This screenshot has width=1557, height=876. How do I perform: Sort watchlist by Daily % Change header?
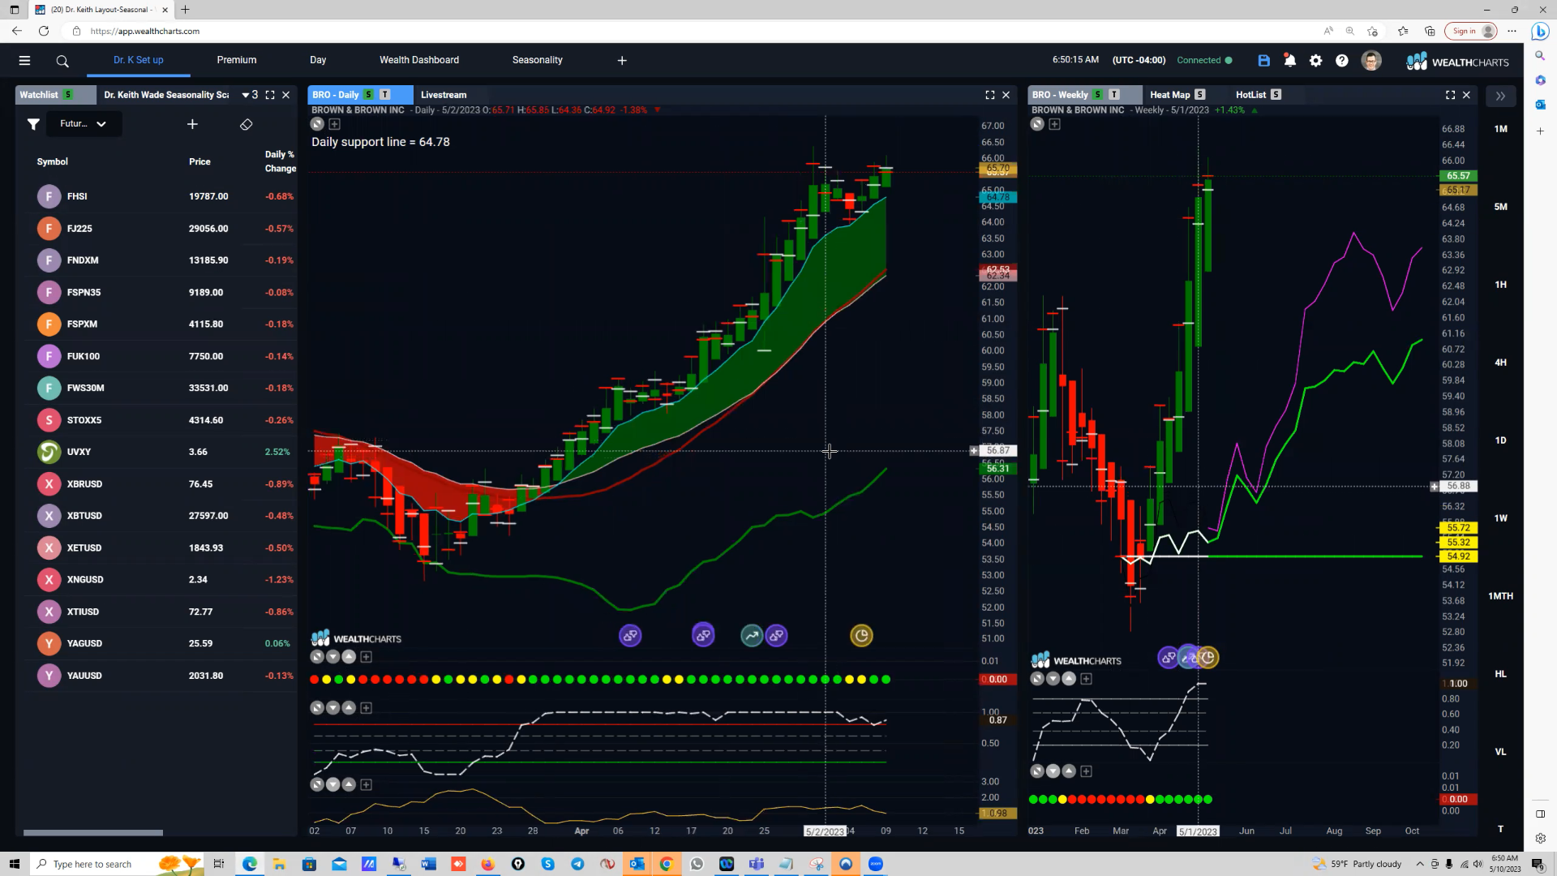(x=280, y=161)
